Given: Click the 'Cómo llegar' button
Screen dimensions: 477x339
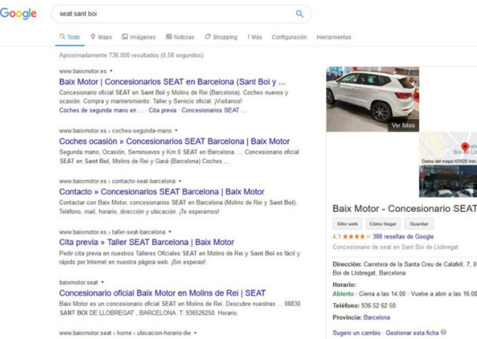Looking at the screenshot, I should click(383, 224).
